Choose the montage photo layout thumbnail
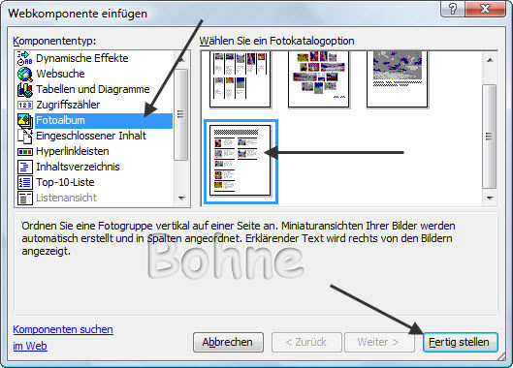This screenshot has width=513, height=368. click(x=318, y=78)
